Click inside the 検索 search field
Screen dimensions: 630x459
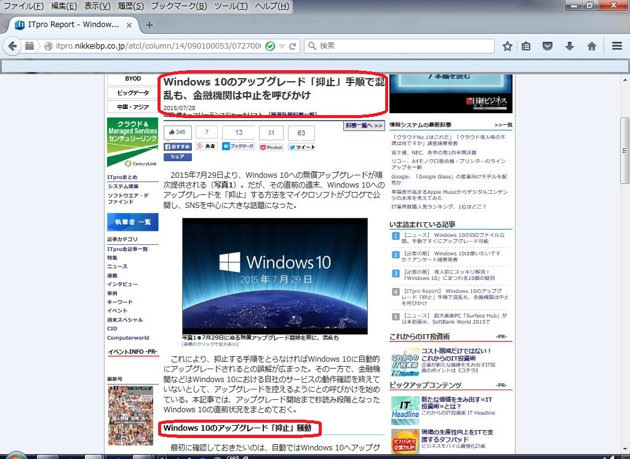[400, 46]
